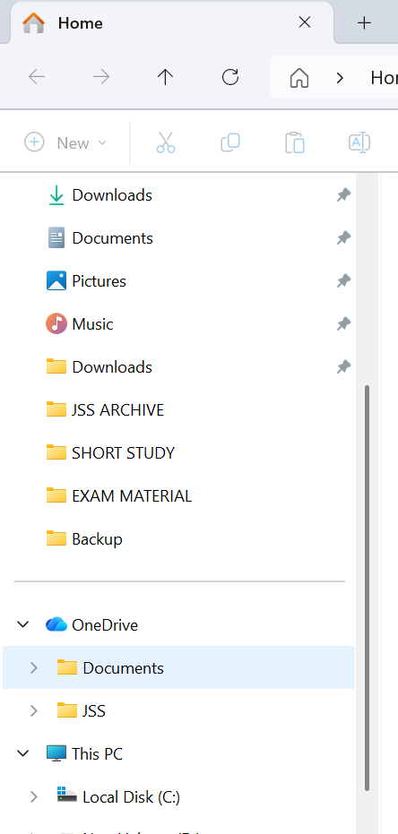
Task: Click the Pictures landscape icon
Action: point(56,281)
